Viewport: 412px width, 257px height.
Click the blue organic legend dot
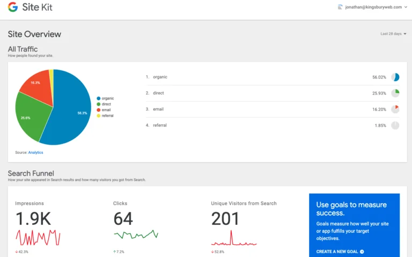99,99
